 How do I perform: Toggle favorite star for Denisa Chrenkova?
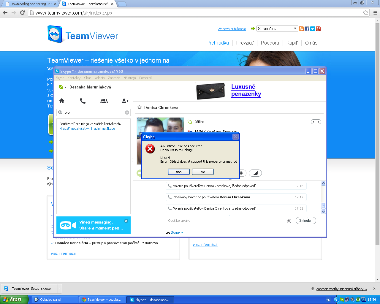[x=140, y=107]
